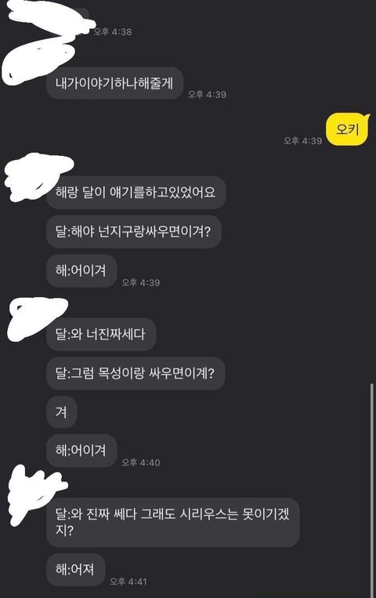
Task: Select the long message about 시리우스
Action: [x=173, y=523]
